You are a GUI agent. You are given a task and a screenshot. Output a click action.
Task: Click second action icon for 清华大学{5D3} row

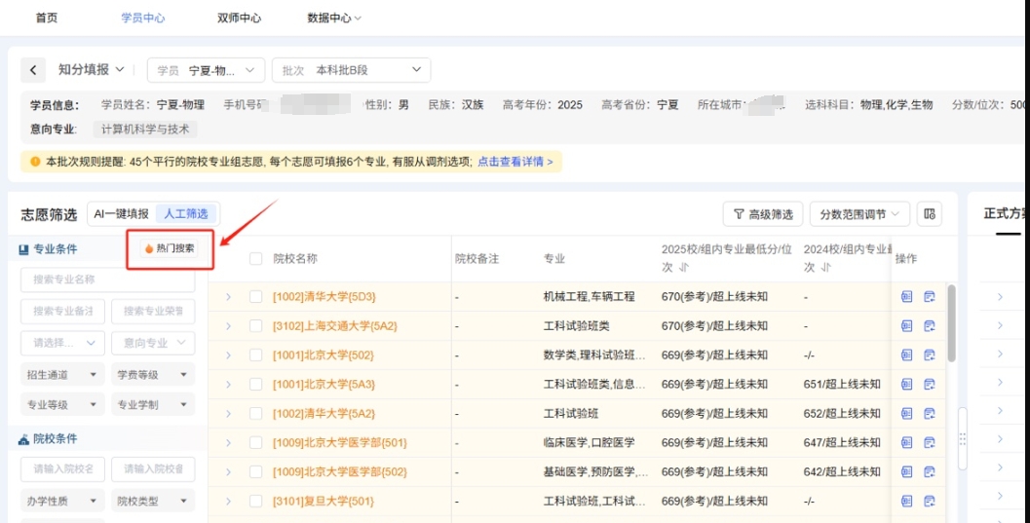tap(929, 297)
